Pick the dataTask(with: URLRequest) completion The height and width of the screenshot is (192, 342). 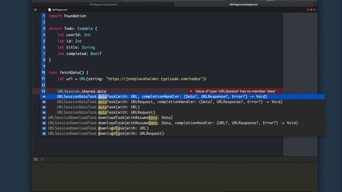[x=183, y=113]
